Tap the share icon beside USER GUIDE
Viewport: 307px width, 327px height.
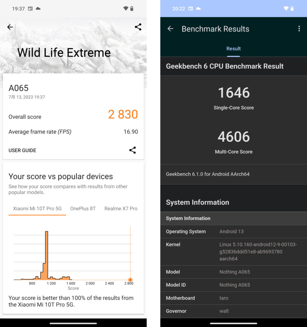coord(132,150)
